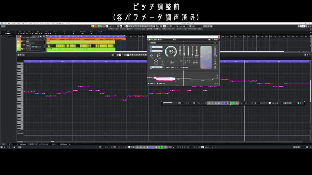Viewport: 312px width, 175px height.
Task: Click the color gradient pad in plugin
Action: [x=206, y=57]
